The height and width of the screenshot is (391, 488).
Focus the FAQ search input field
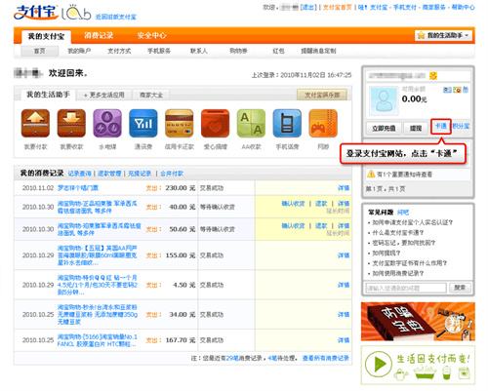pyautogui.click(x=406, y=288)
